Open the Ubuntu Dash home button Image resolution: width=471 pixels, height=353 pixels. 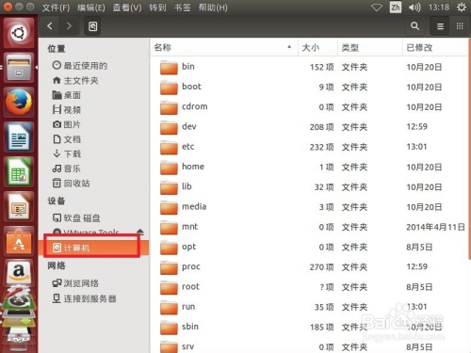coord(19,33)
